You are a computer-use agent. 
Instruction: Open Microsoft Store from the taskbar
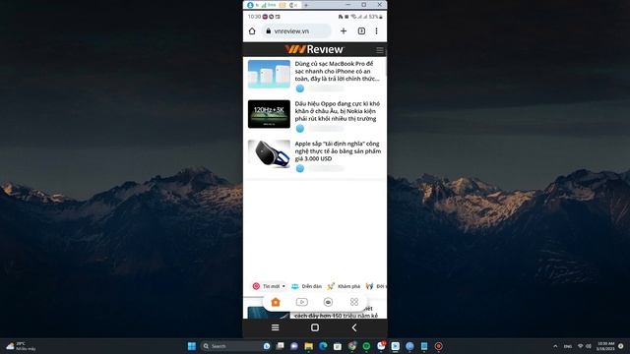pos(338,346)
